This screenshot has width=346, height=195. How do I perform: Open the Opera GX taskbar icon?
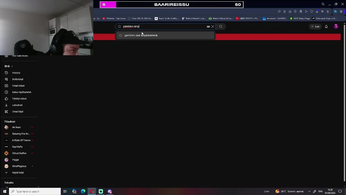[92, 191]
